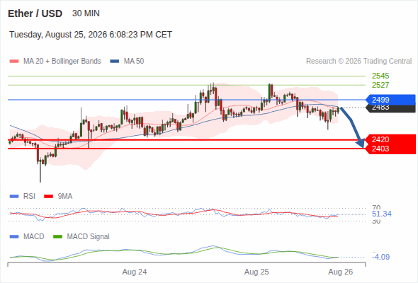Click the Aug 24 date axis label

(x=135, y=272)
